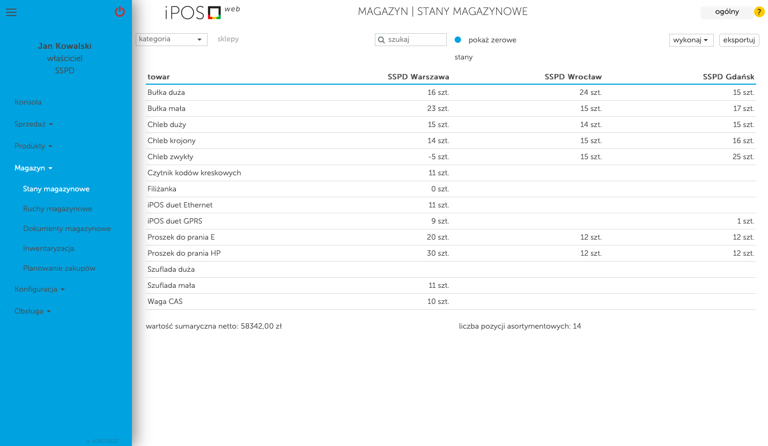Click the ogólny button at top right
The width and height of the screenshot is (768, 446).
click(x=727, y=12)
